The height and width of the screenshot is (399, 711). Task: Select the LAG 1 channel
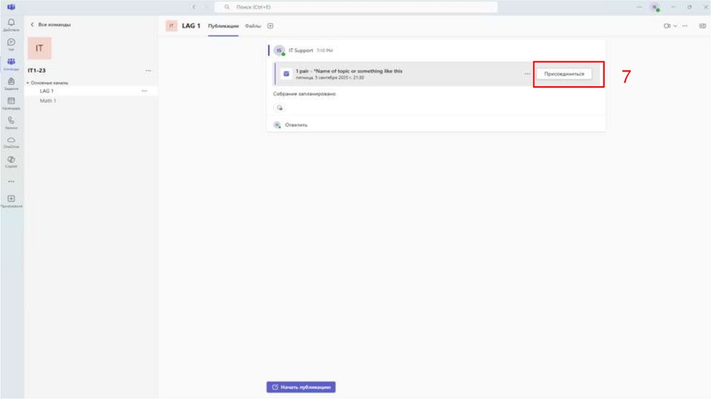click(x=91, y=91)
